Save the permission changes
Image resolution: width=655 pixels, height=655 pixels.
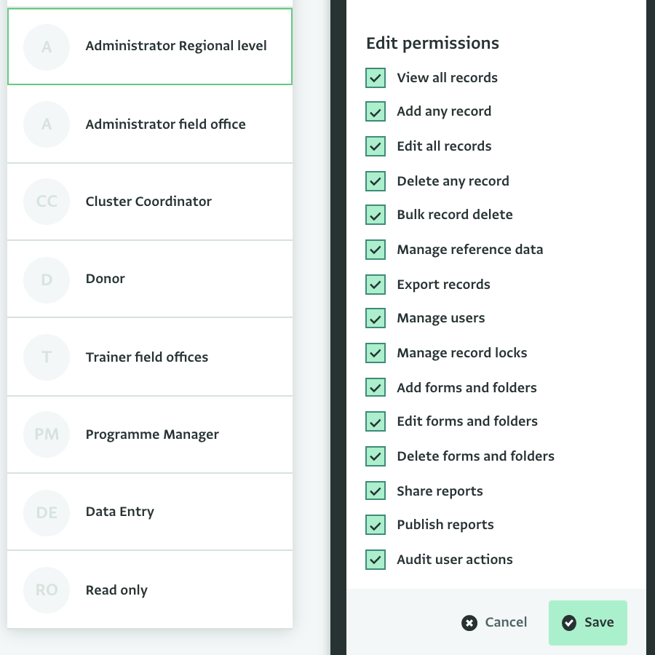pyautogui.click(x=587, y=622)
